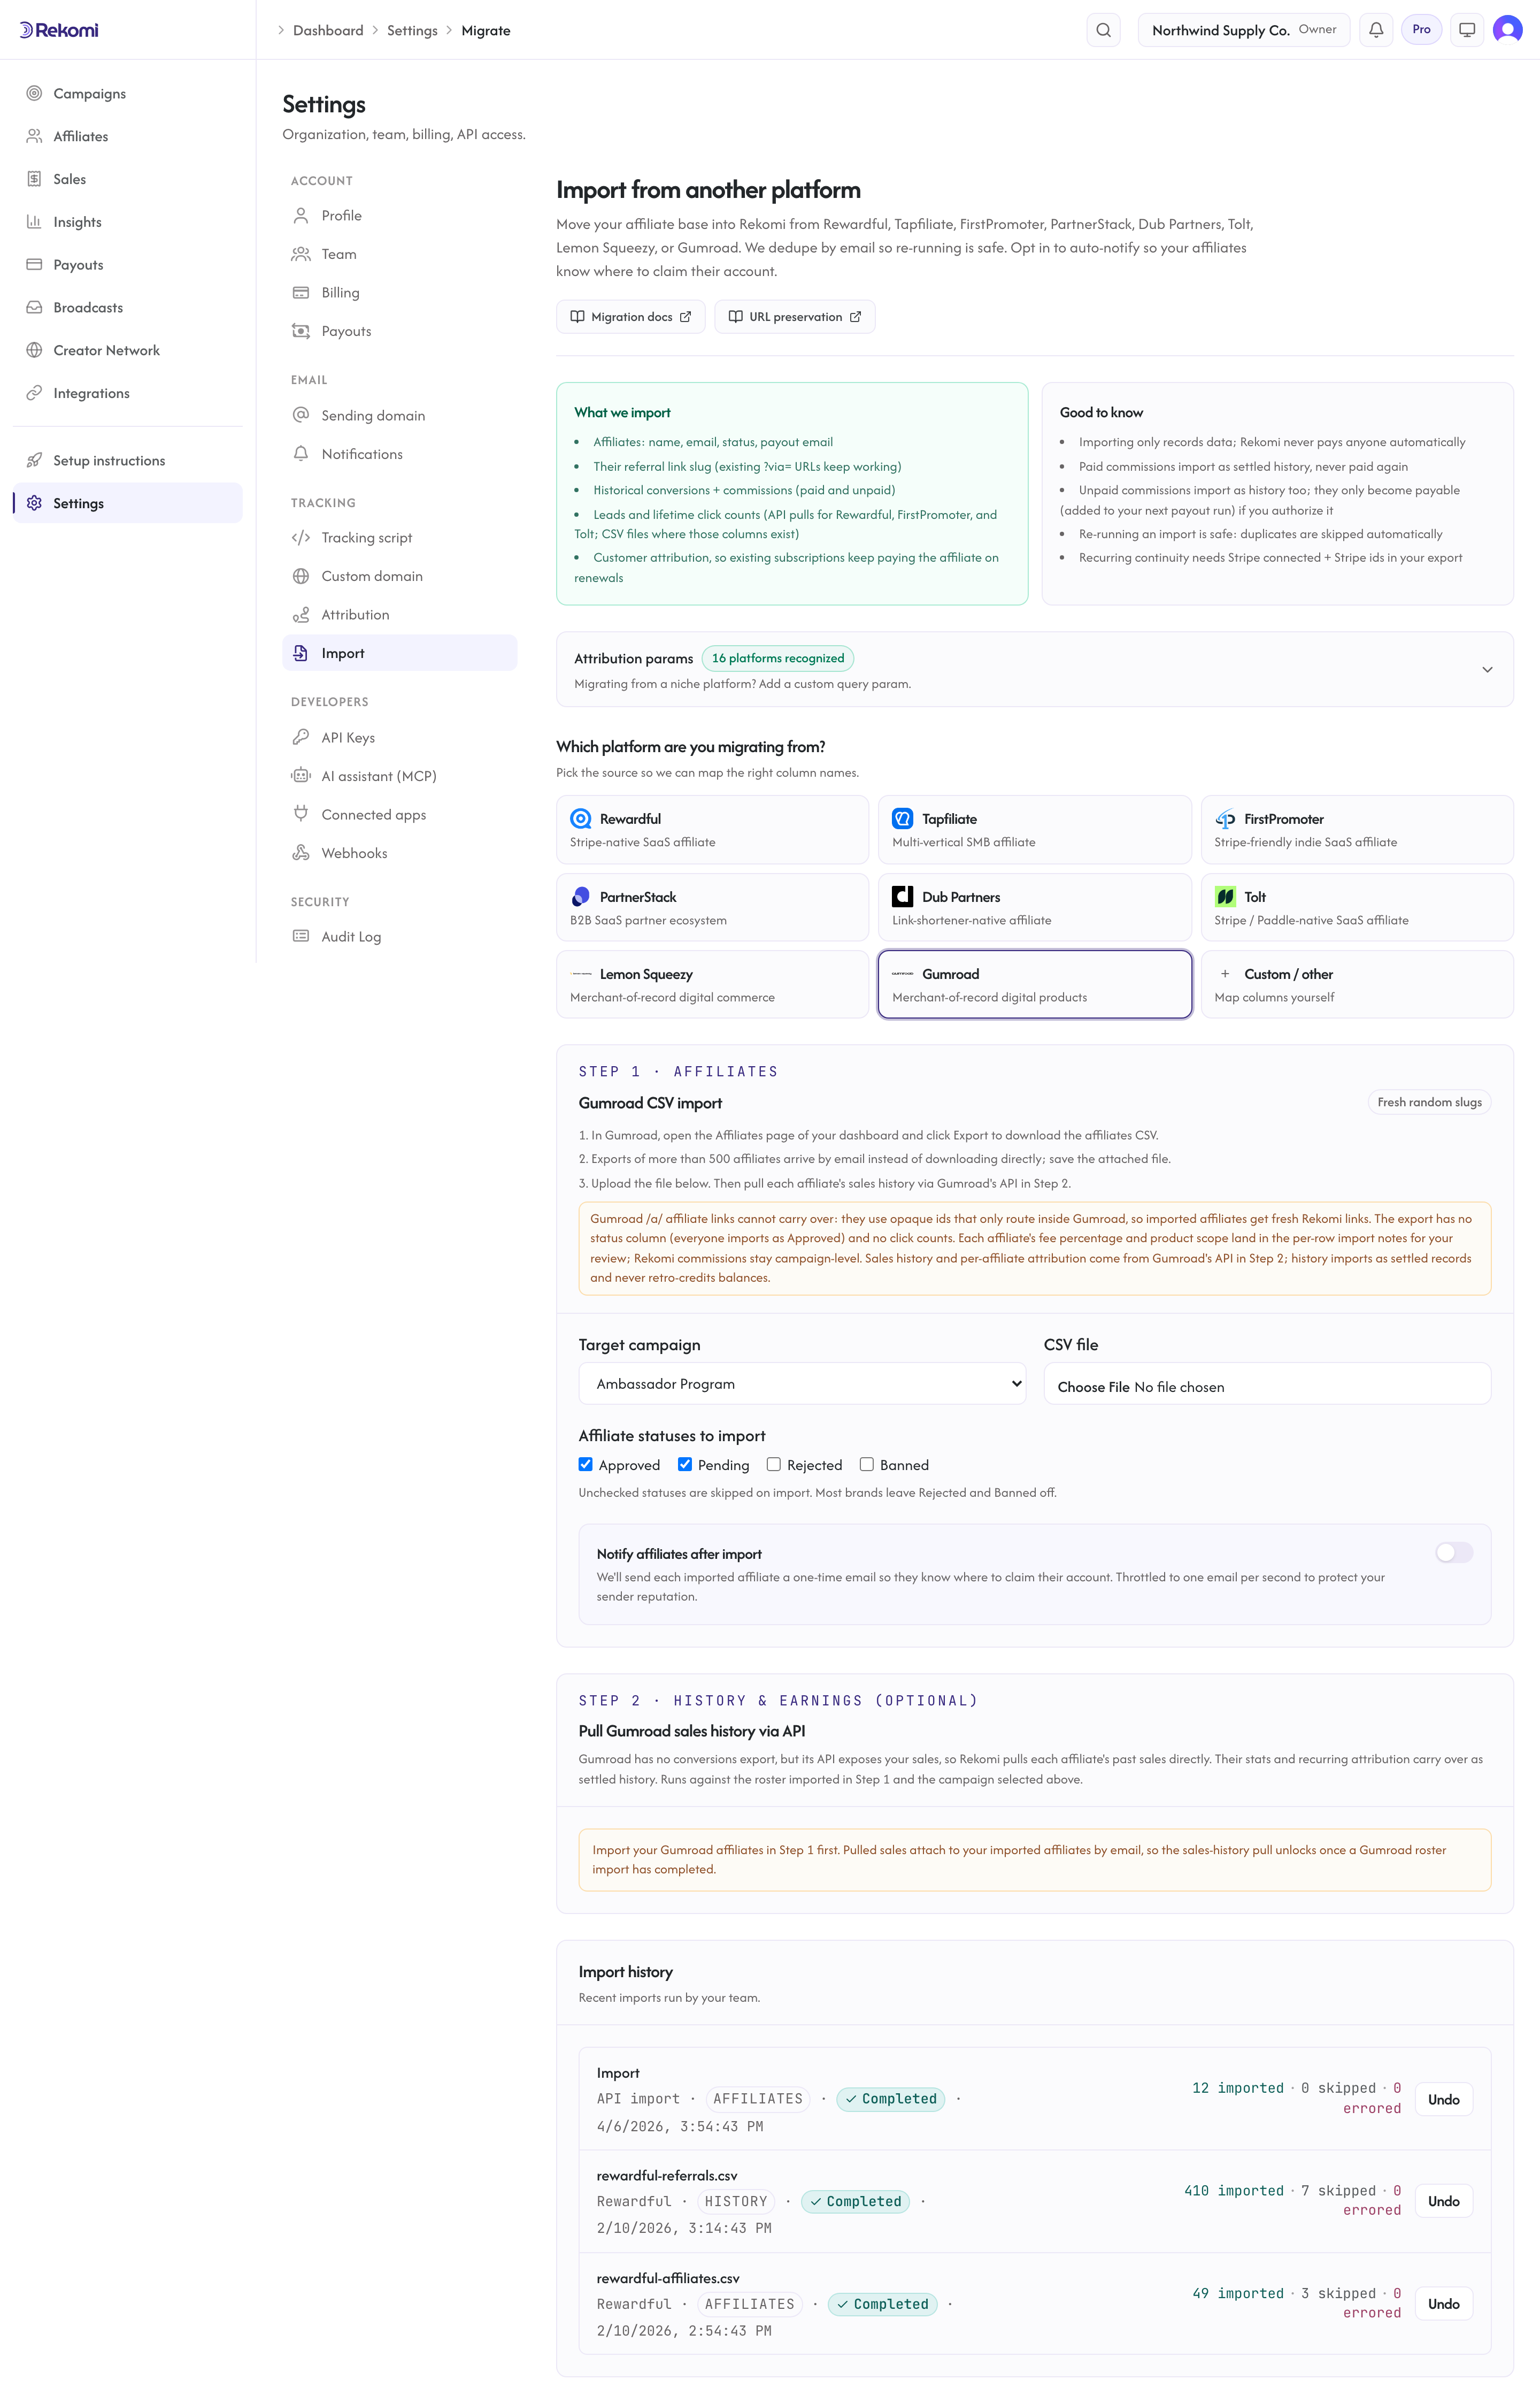
Task: Click the PartnerStack platform logo
Action: [580, 897]
